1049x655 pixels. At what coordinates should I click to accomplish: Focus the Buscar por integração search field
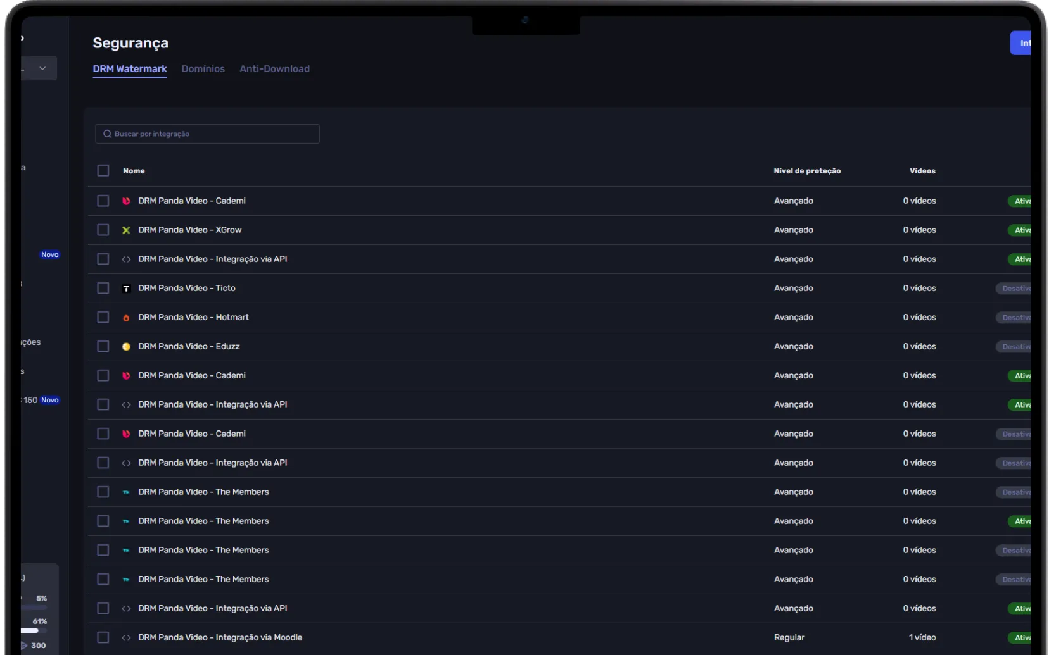click(x=208, y=134)
